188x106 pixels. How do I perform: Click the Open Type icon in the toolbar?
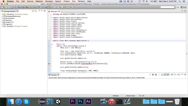click(x=38, y=7)
